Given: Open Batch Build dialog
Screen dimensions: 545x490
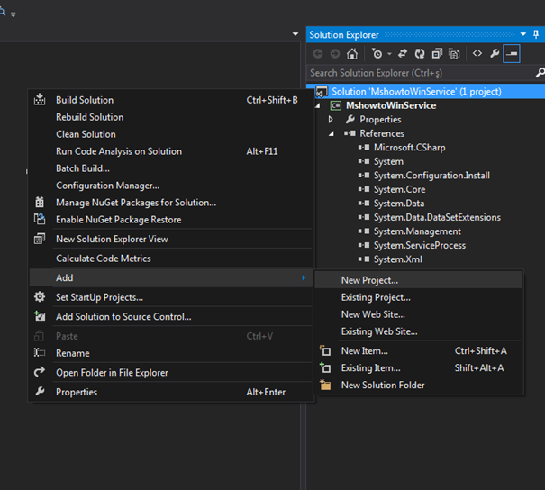Looking at the screenshot, I should point(170,168).
